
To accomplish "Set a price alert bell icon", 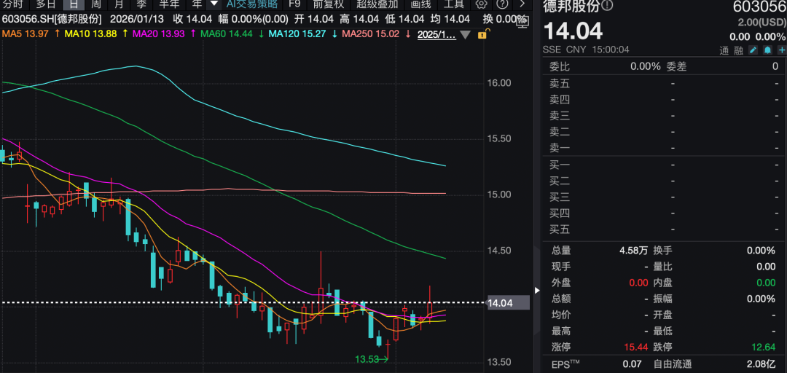I will click(x=767, y=50).
